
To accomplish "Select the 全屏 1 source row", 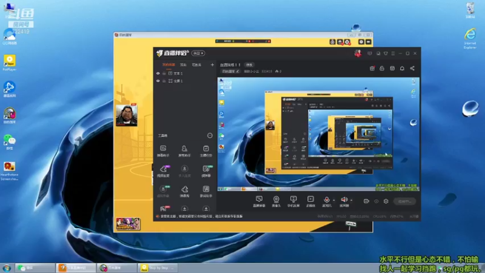I will pos(185,81).
